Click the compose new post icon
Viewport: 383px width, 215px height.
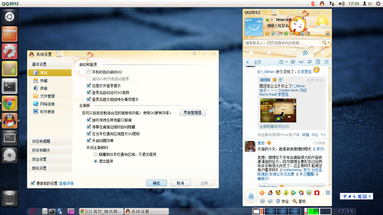(326, 62)
